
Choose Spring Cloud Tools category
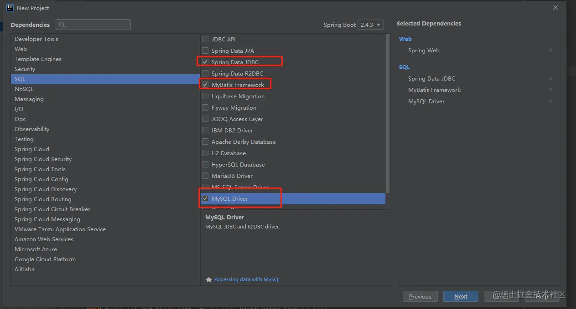(x=105, y=169)
